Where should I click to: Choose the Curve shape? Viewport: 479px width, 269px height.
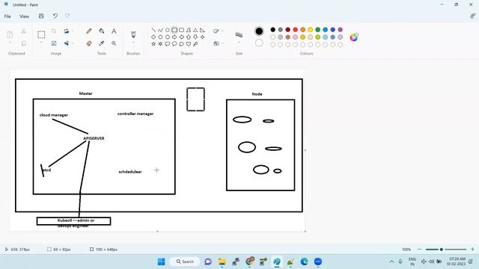(160, 30)
